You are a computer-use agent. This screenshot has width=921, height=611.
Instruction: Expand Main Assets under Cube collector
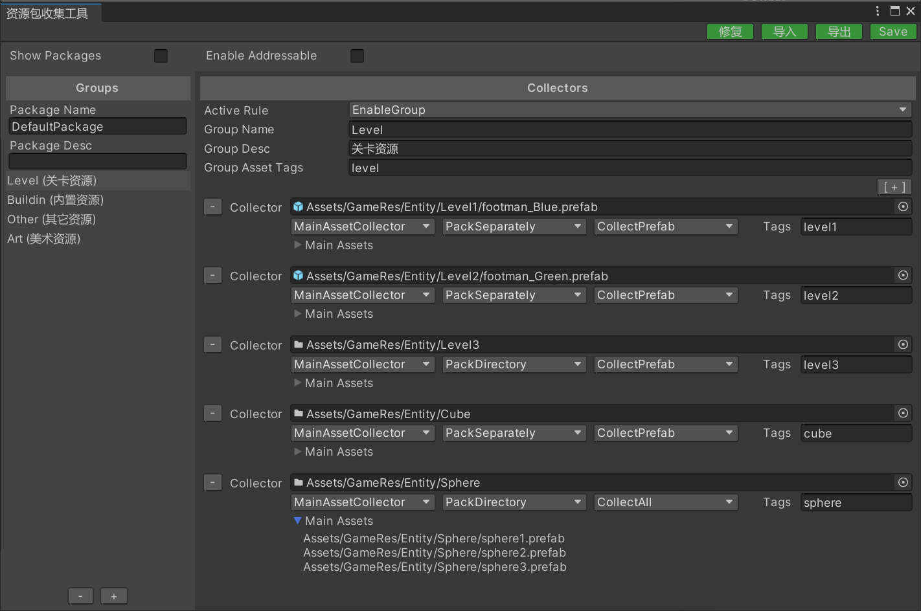[x=298, y=451]
